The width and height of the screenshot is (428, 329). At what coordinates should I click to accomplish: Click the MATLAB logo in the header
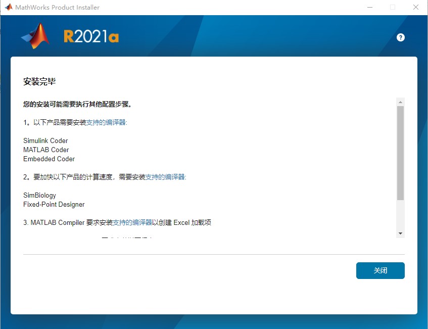pyautogui.click(x=36, y=36)
